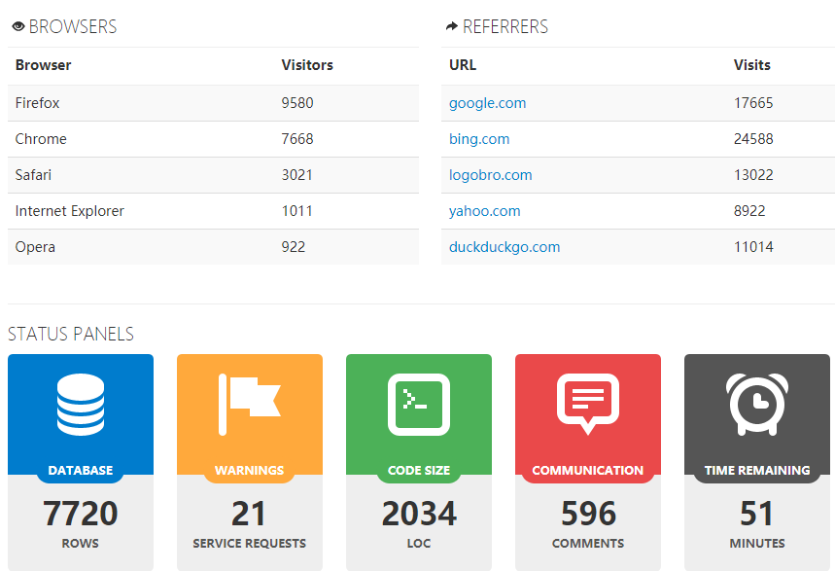Screen dimensions: 835x571
Task: Click the BROWSERS heading text
Action: click(x=73, y=26)
